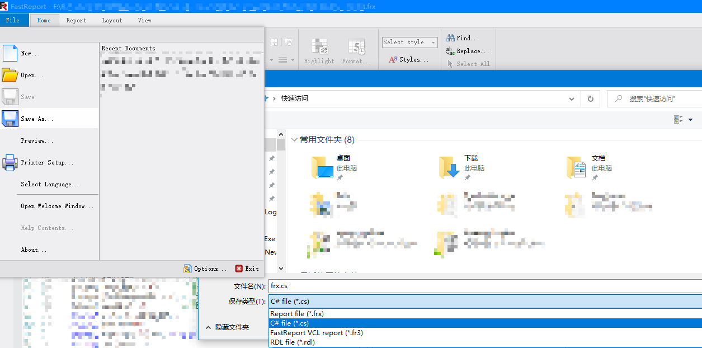Image resolution: width=702 pixels, height=348 pixels.
Task: Select RDL file (*.rdl) type option
Action: click(293, 342)
